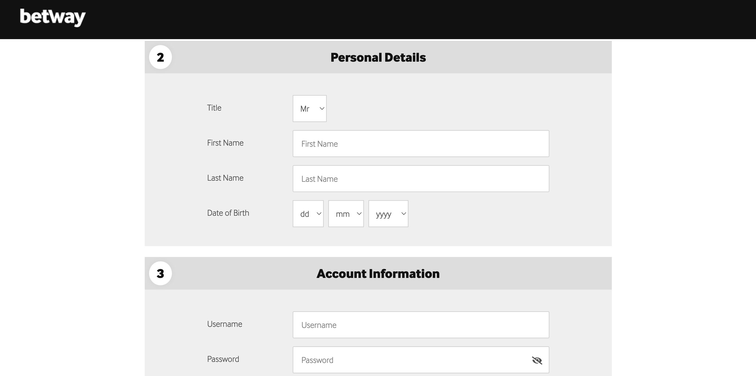
Task: Open the year of birth dropdown
Action: tap(388, 214)
